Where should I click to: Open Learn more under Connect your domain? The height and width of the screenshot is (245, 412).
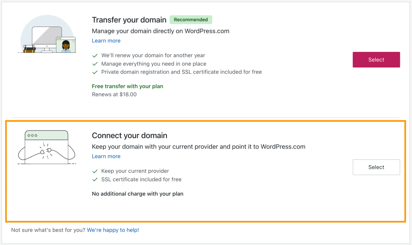106,156
